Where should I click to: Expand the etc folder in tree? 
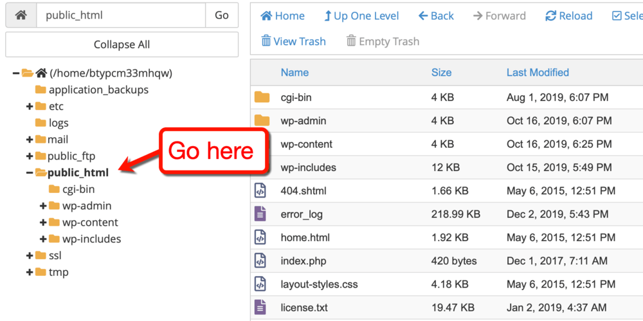click(x=29, y=107)
